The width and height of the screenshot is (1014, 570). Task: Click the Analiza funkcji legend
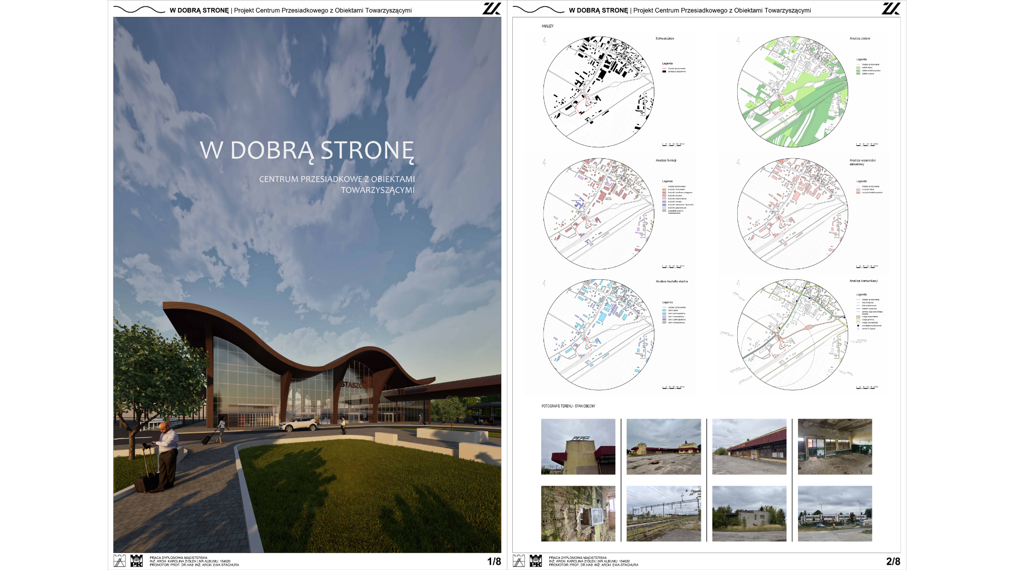pos(677,197)
